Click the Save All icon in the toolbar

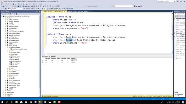click(20, 6)
